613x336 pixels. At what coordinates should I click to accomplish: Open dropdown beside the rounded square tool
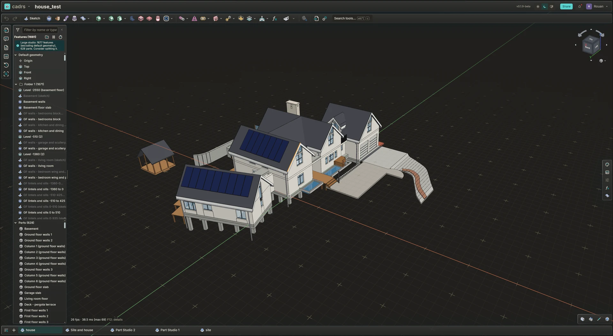[172, 19]
